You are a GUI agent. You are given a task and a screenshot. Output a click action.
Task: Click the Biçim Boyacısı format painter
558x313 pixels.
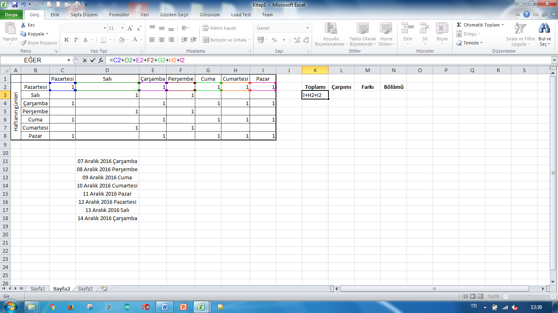(39, 43)
